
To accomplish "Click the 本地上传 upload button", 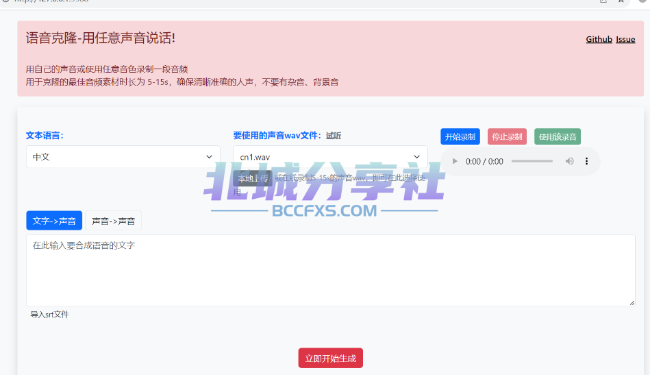I will coord(253,178).
